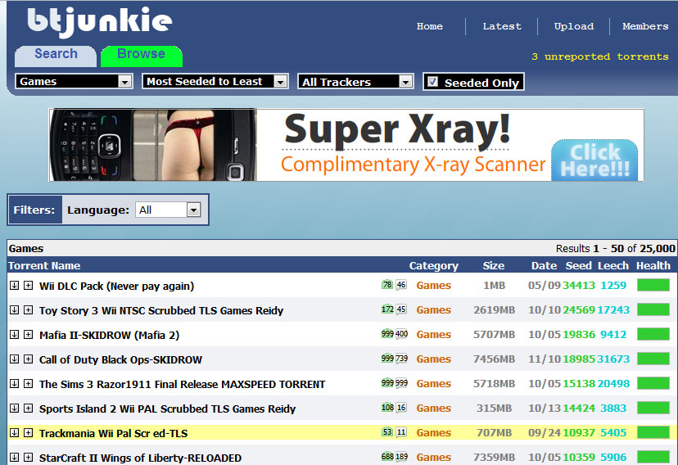Screen dimensions: 678x465
Task: Download The Sims 3 Razor1911 arrow icon
Action: pos(14,384)
